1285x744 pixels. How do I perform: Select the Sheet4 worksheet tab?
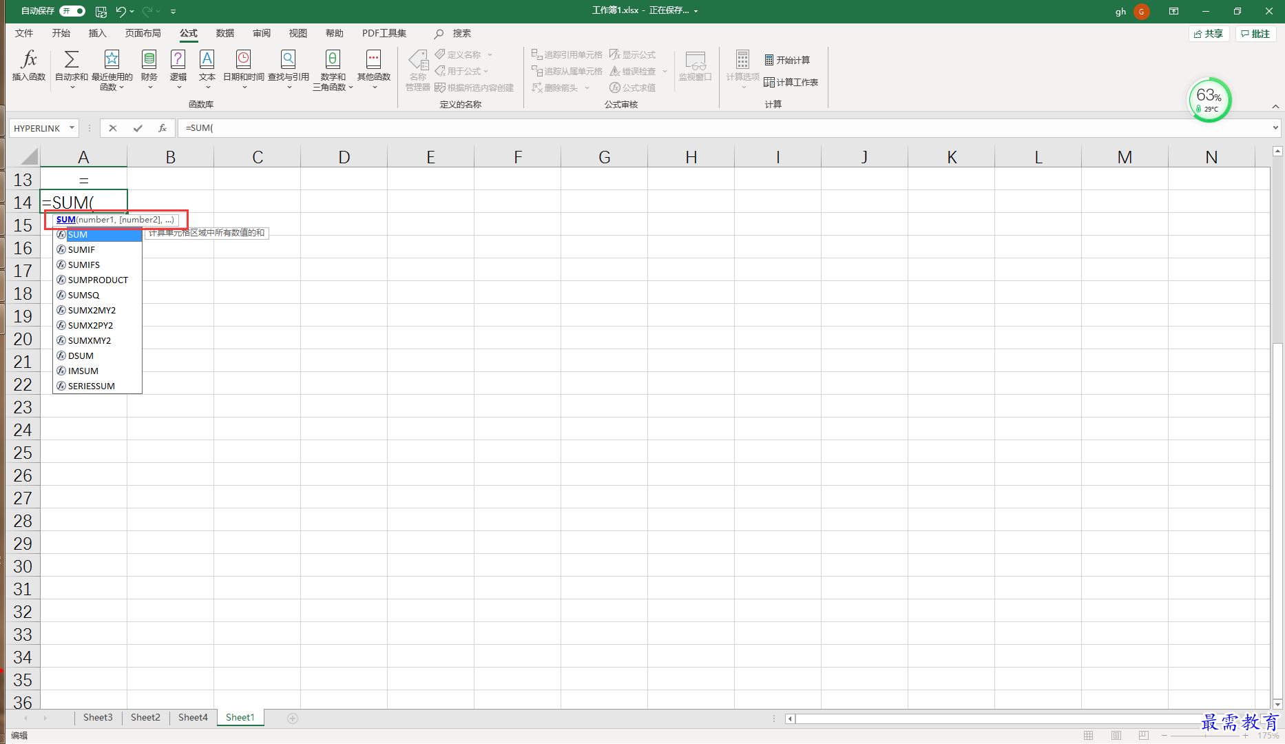click(193, 718)
